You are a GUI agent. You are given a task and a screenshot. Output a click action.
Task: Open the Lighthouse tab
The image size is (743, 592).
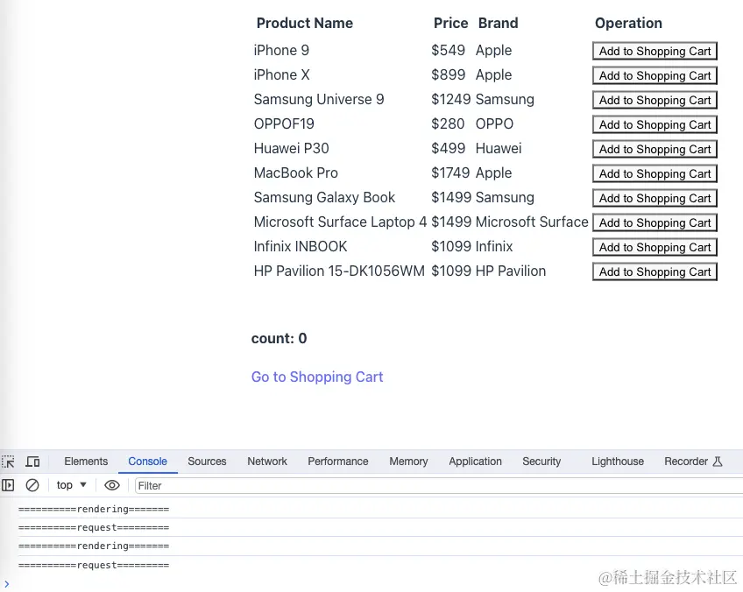click(x=618, y=462)
